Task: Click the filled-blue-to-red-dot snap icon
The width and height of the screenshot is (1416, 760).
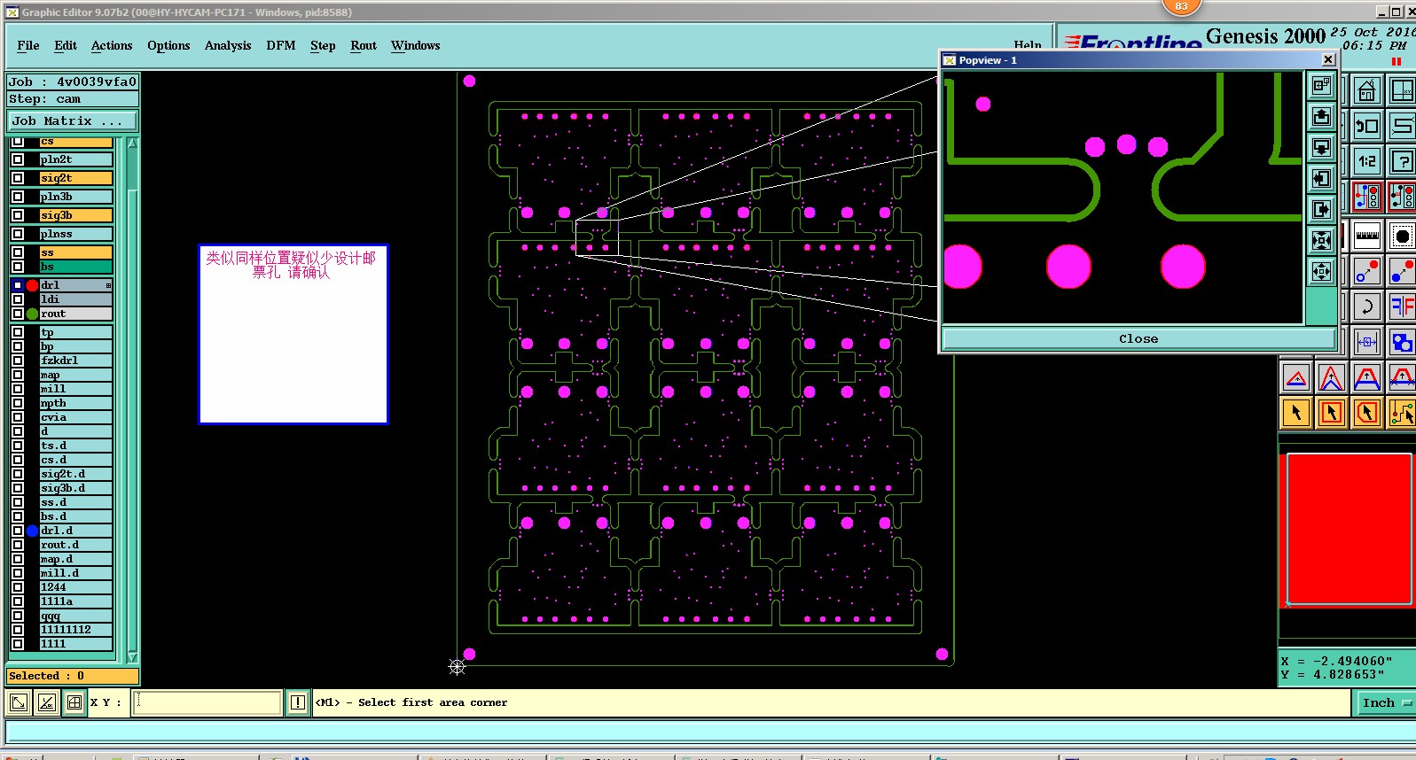Action: [1402, 271]
